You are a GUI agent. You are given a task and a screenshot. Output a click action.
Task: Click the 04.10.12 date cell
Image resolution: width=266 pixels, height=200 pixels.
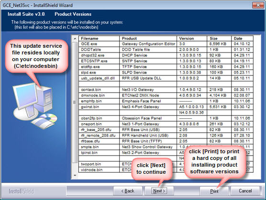click(242, 44)
